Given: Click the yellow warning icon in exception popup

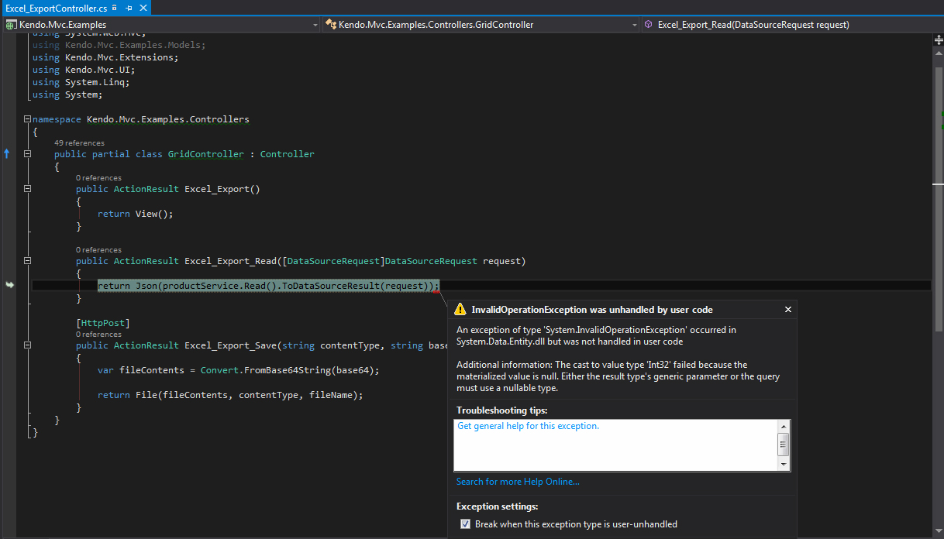Looking at the screenshot, I should tap(460, 310).
